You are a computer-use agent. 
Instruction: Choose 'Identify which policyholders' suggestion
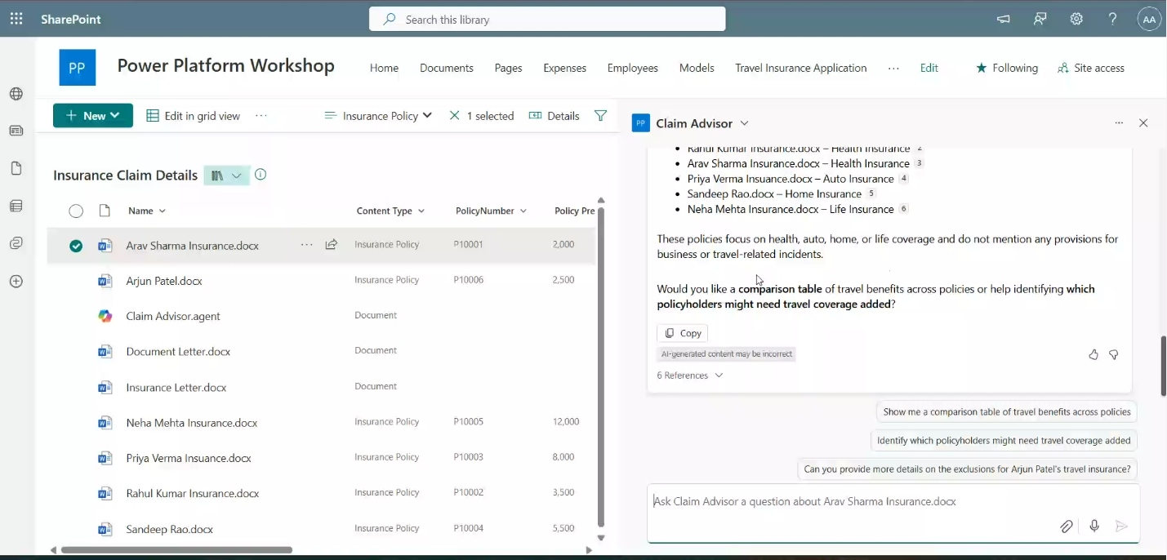click(1004, 441)
